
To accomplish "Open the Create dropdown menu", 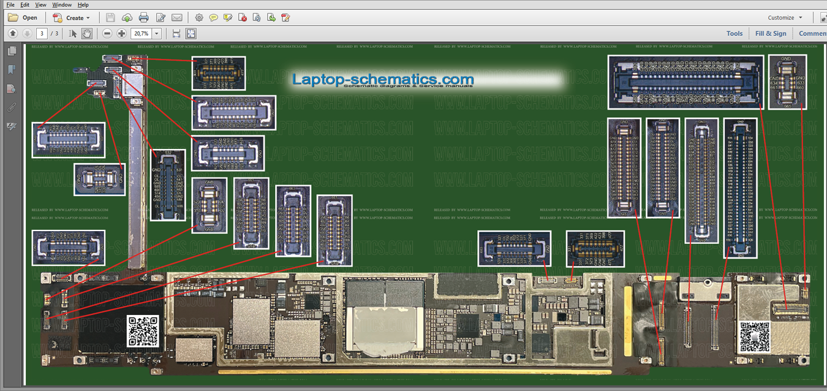I will point(71,18).
